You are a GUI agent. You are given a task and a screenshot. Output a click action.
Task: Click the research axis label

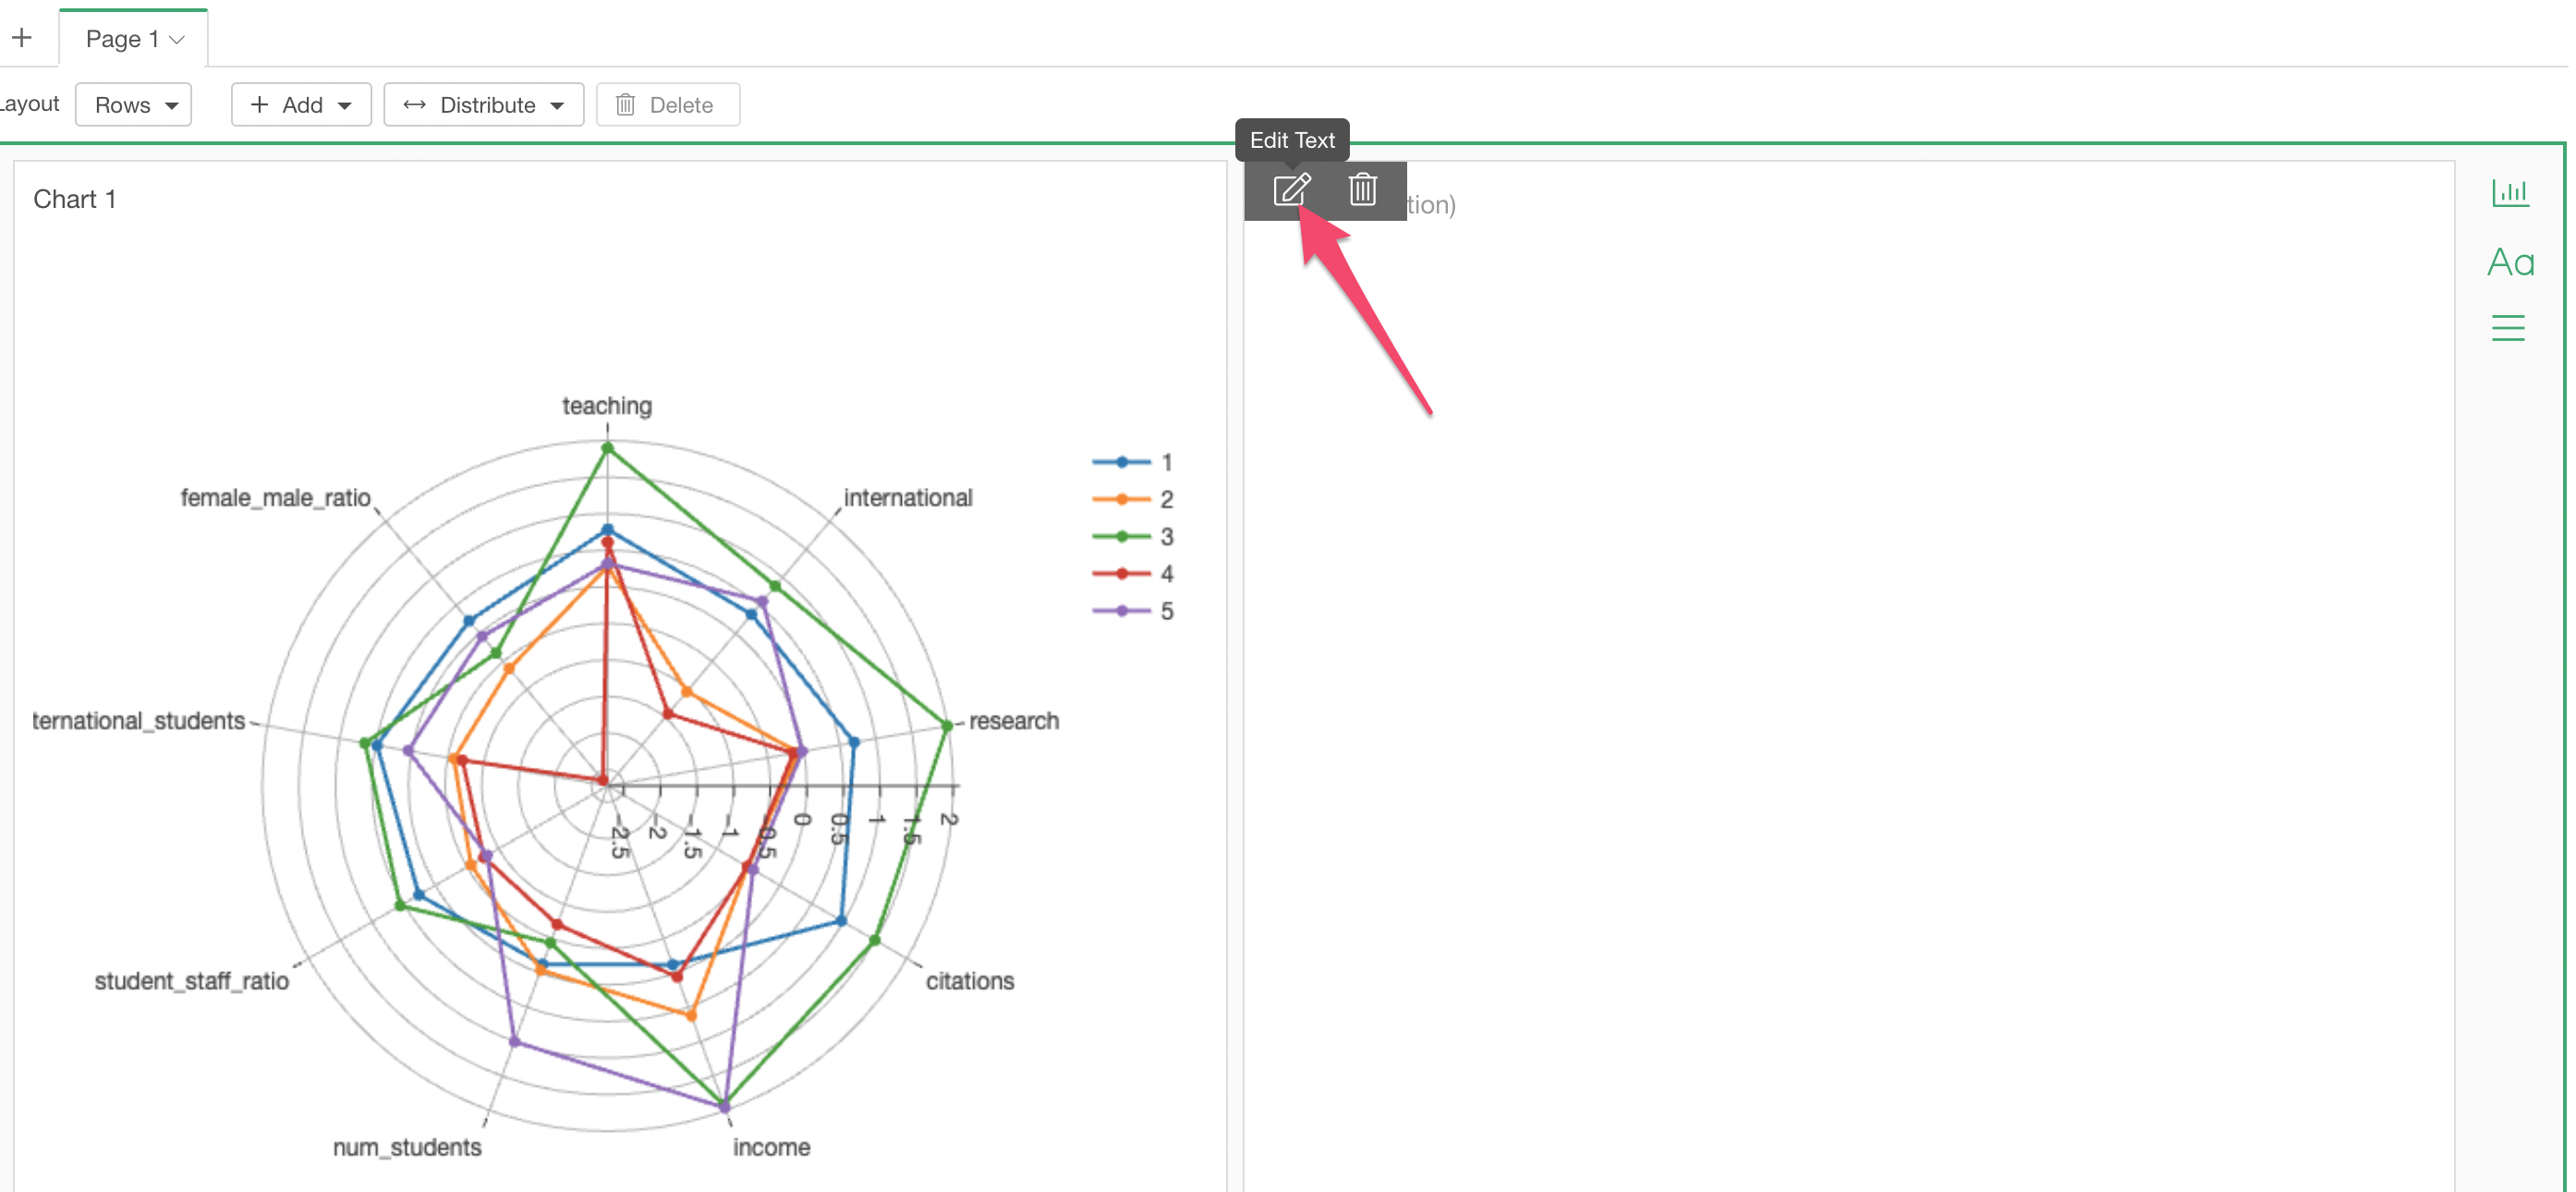pos(1014,721)
